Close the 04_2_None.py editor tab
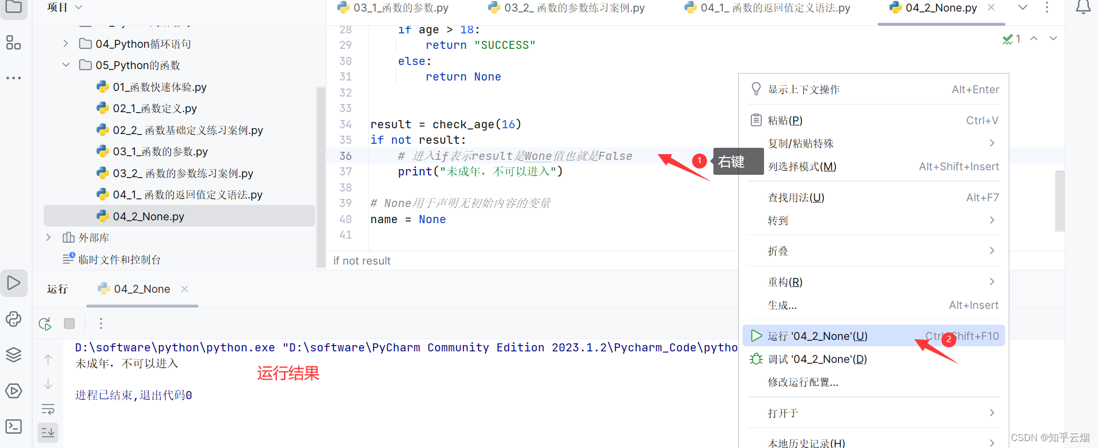Viewport: 1098px width, 448px height. coord(991,7)
